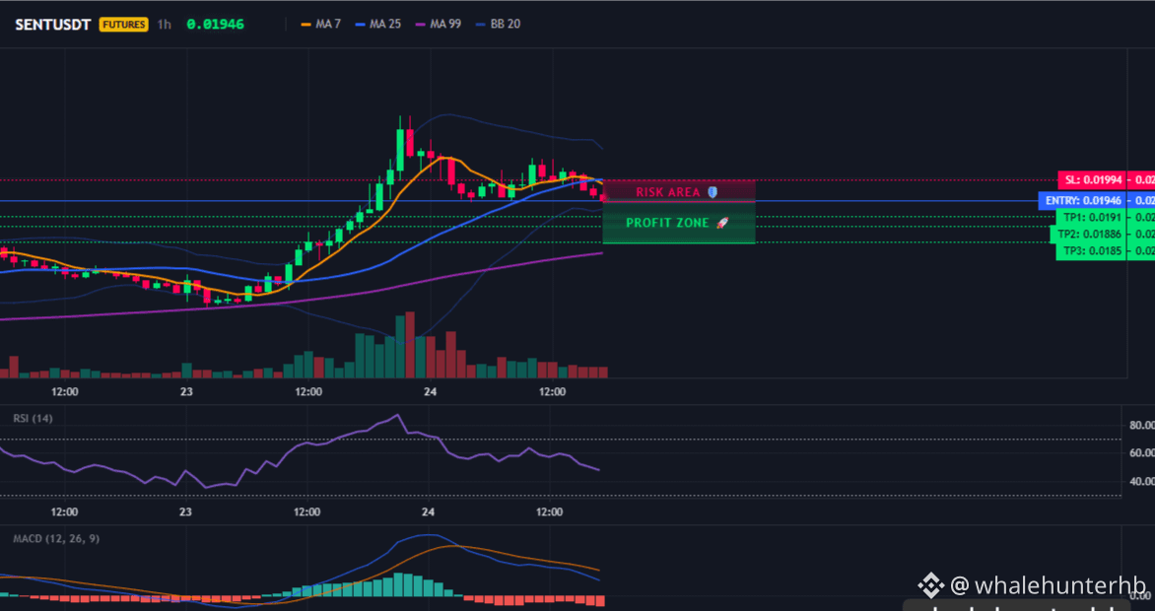1155x611 pixels.
Task: Select the ENTRY: 0.01946 price label
Action: [x=1083, y=200]
